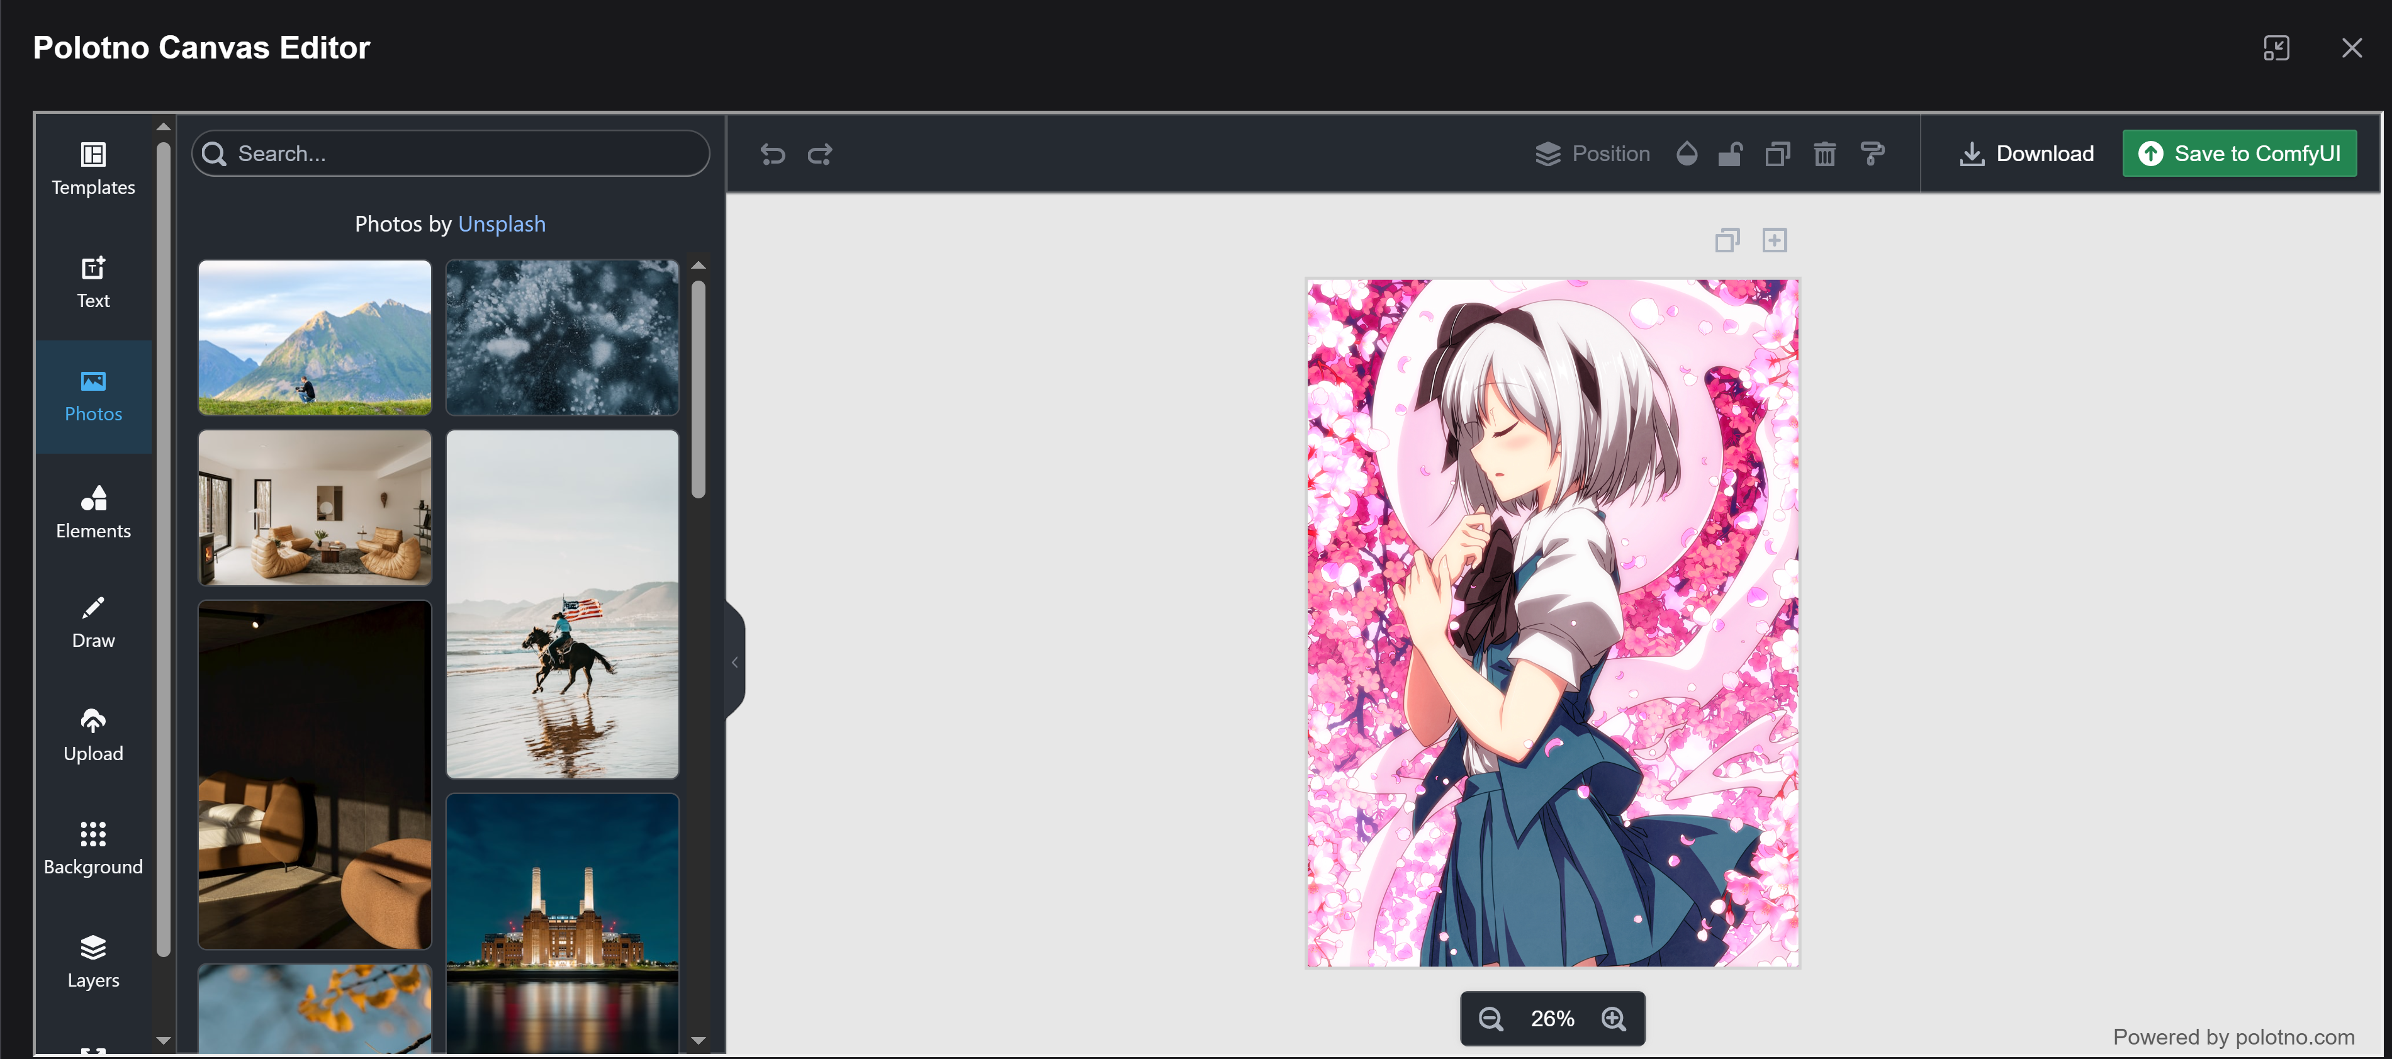Screen dimensions: 2392x1059
Task: Click the duplicate page icon above canvas
Action: click(x=1727, y=240)
